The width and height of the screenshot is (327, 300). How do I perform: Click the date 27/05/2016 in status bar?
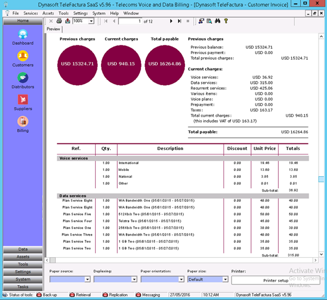(180, 295)
